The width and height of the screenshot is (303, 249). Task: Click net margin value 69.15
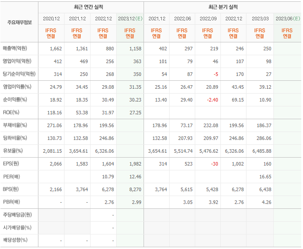click(238, 100)
